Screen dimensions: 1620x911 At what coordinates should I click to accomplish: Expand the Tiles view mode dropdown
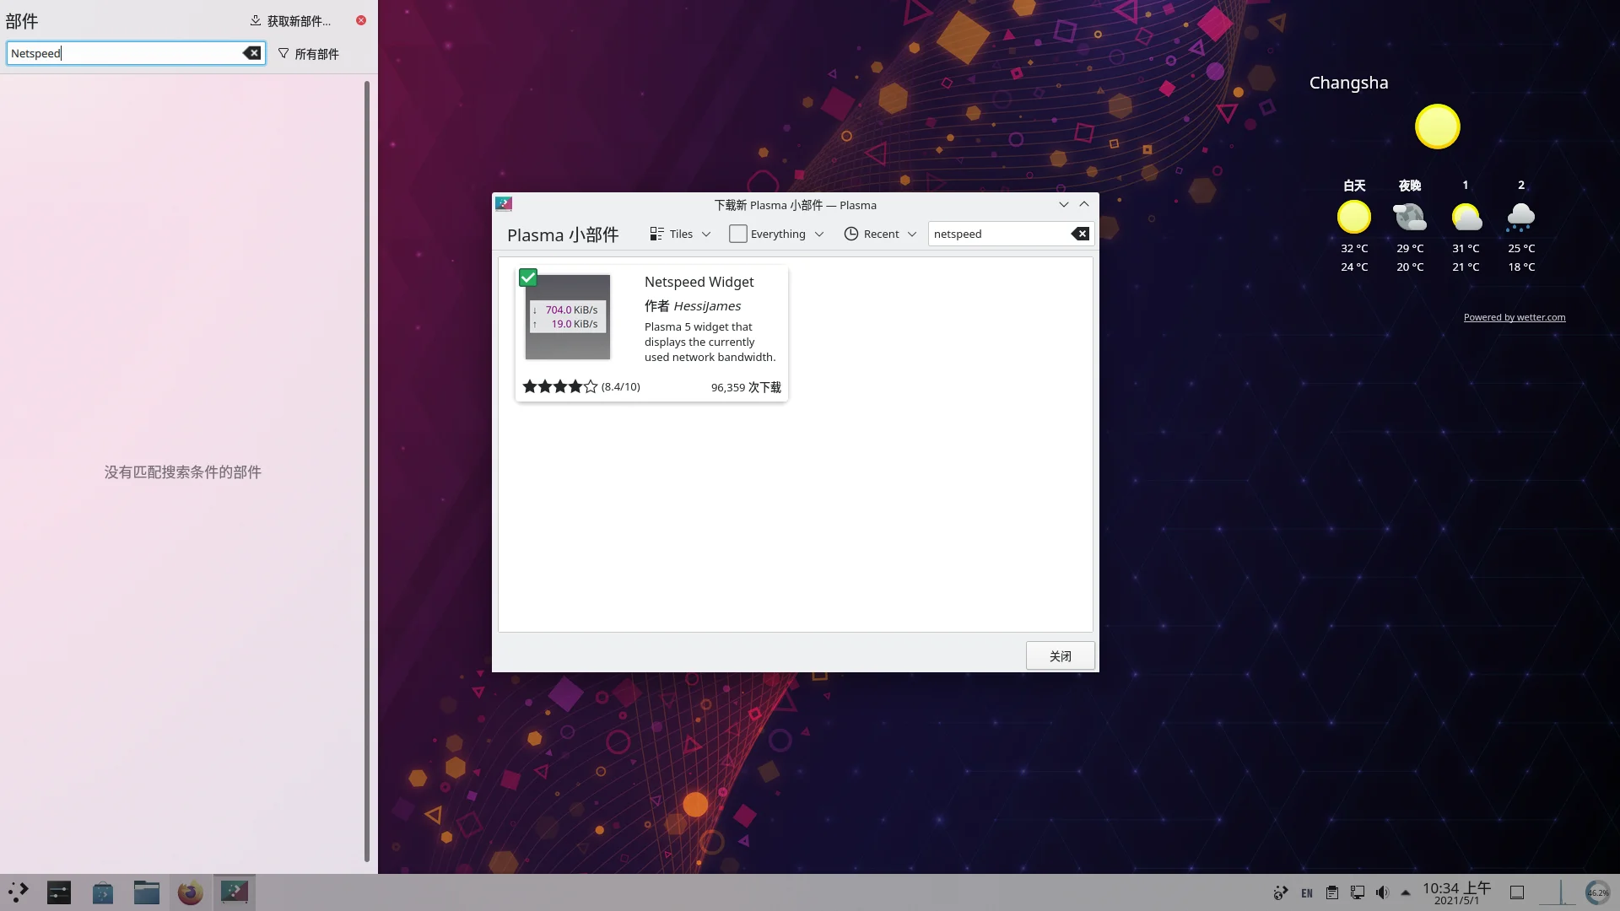pos(680,234)
